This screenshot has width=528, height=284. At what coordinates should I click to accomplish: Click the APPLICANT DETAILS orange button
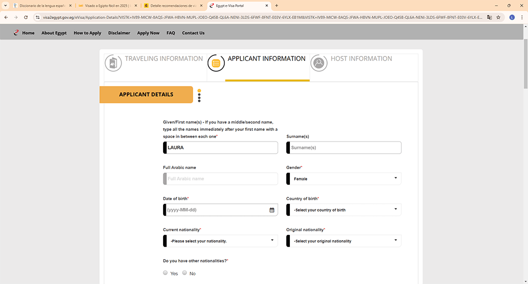tap(146, 94)
